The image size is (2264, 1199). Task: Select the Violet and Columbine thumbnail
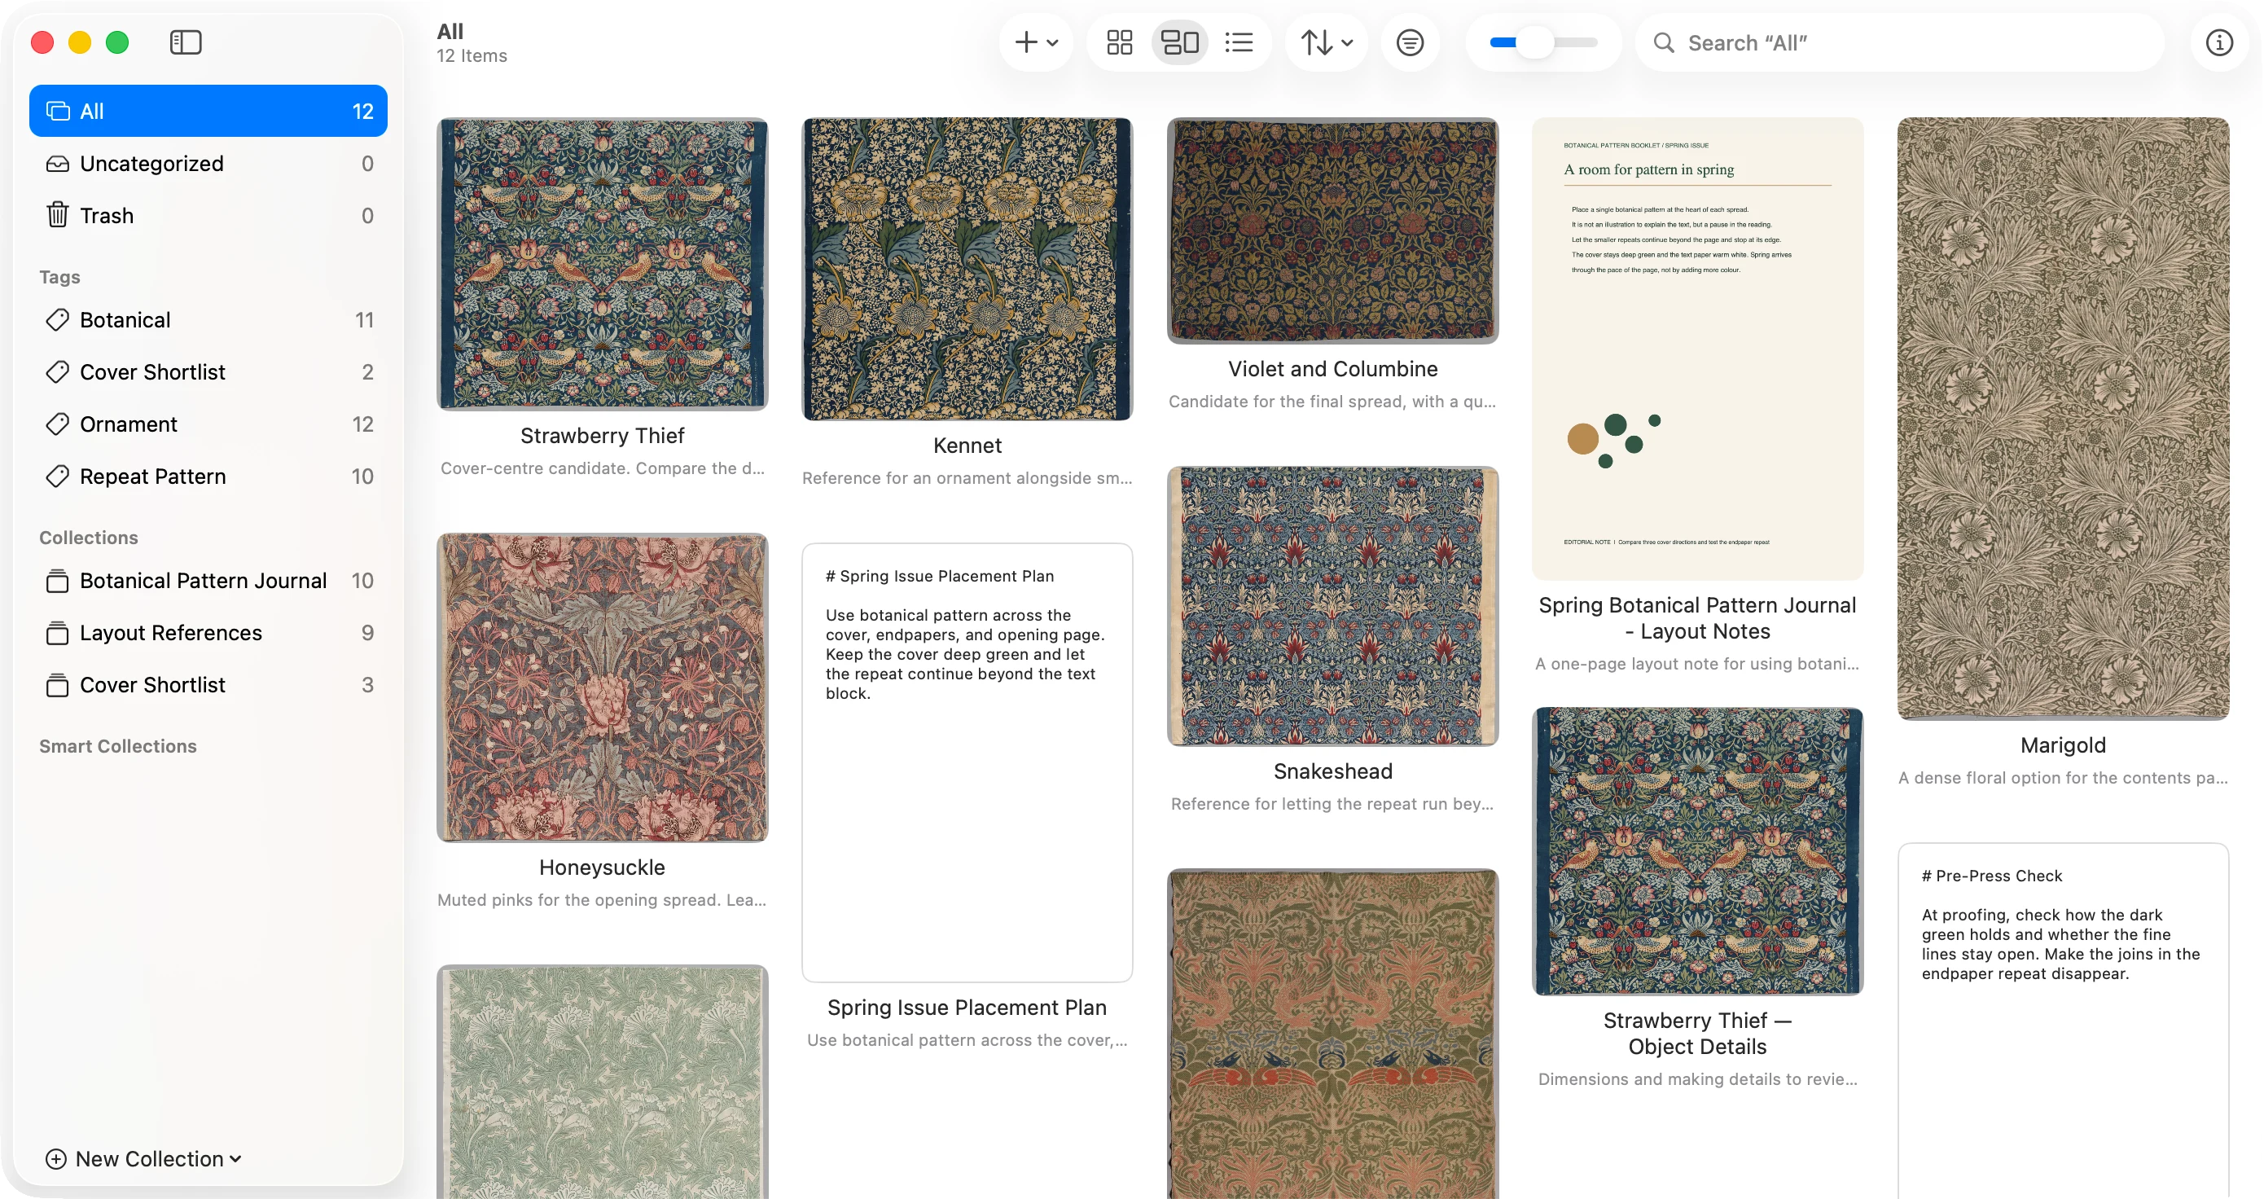pyautogui.click(x=1332, y=231)
